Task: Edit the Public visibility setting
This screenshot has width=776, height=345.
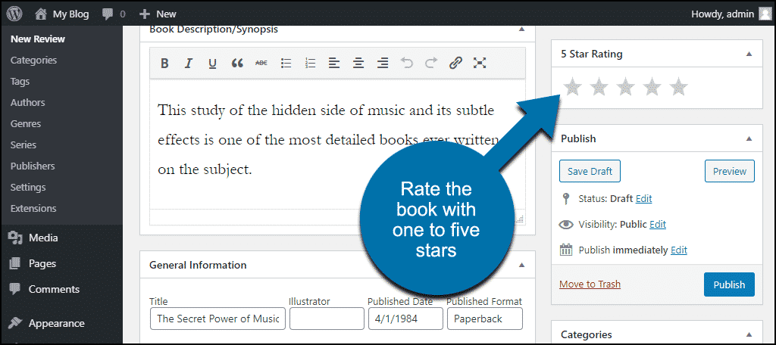Action: [x=658, y=225]
